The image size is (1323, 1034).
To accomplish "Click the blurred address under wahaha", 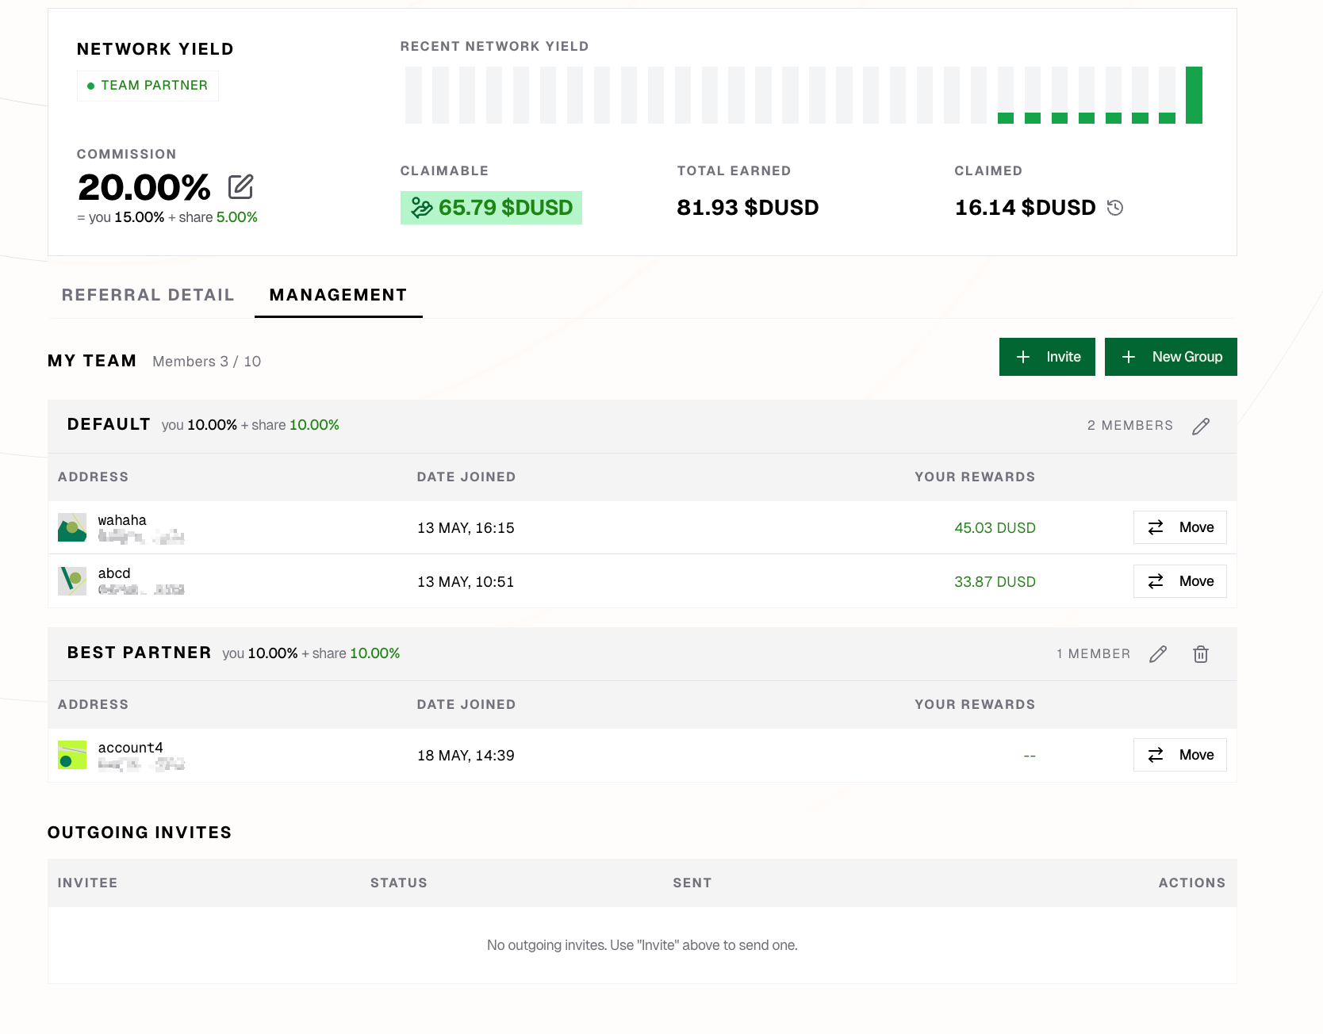I will click(x=141, y=538).
